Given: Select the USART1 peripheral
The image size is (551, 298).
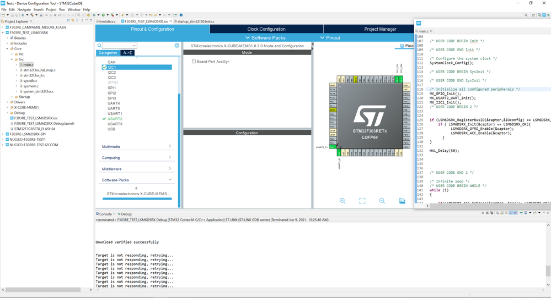Looking at the screenshot, I should (x=115, y=113).
